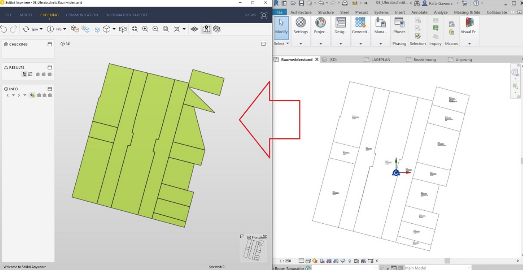The image size is (523, 270).
Task: Click the Phases button in Revit ribbon
Action: point(399,26)
